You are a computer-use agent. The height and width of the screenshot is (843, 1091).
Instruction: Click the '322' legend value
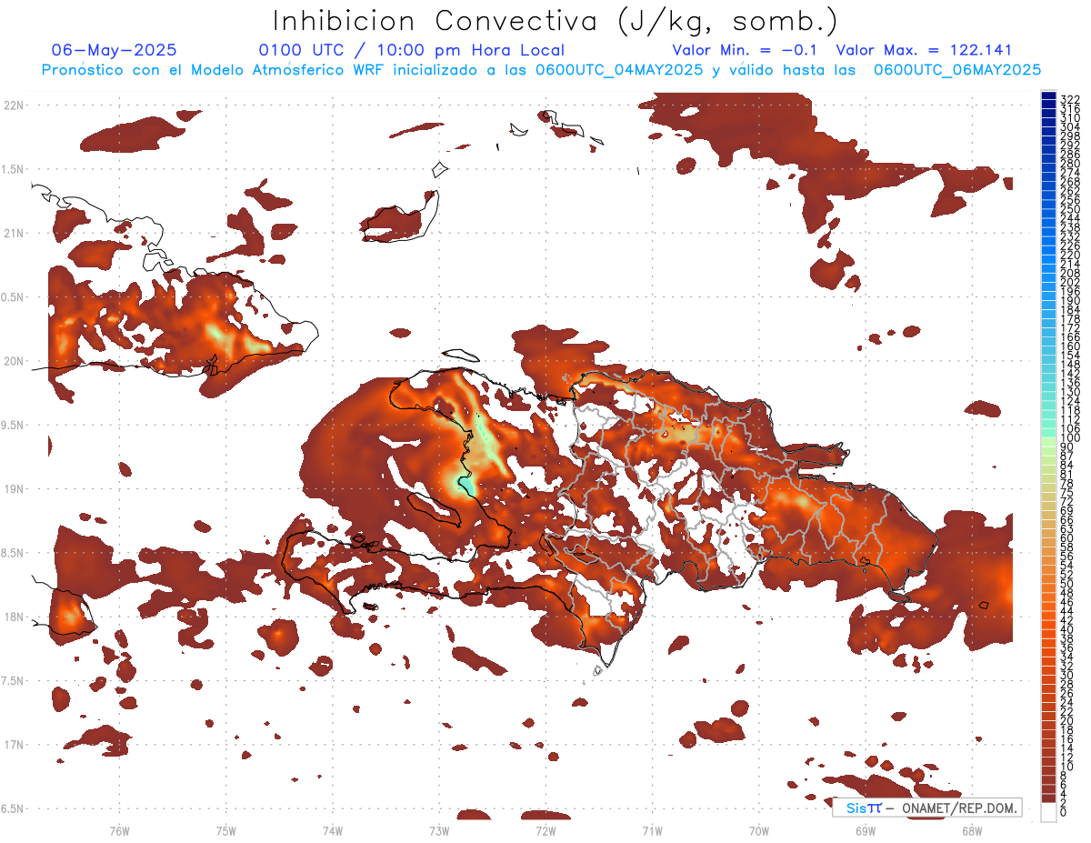tap(1069, 98)
